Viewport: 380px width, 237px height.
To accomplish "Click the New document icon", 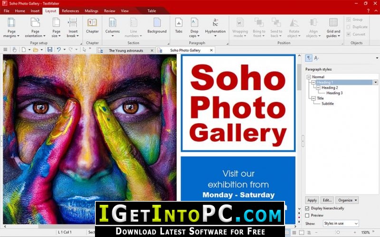I will pos(24,50).
